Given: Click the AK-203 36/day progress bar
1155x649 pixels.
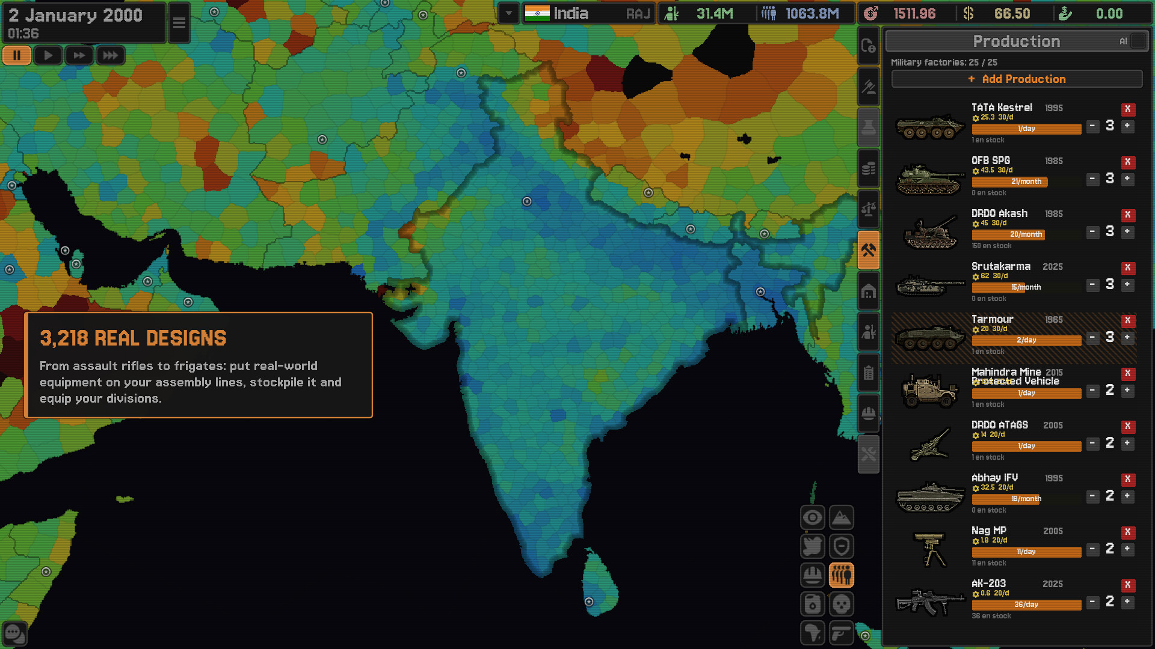Looking at the screenshot, I should click(x=1026, y=605).
